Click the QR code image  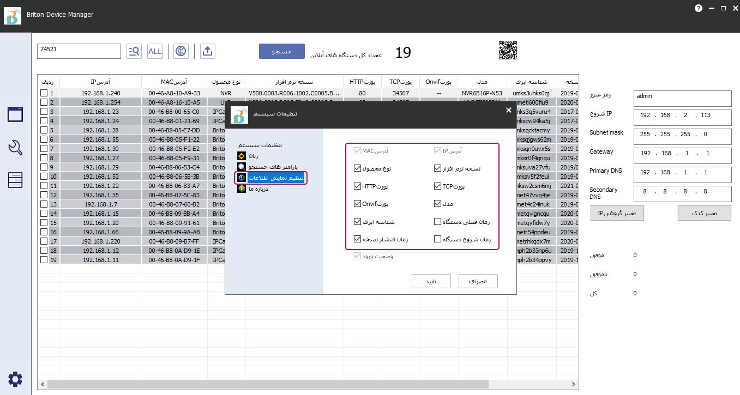click(508, 51)
